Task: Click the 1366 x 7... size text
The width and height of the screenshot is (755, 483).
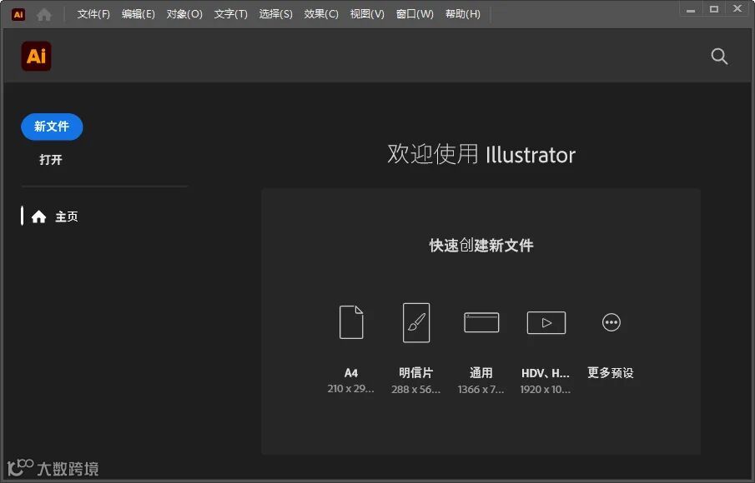Action: coord(481,390)
